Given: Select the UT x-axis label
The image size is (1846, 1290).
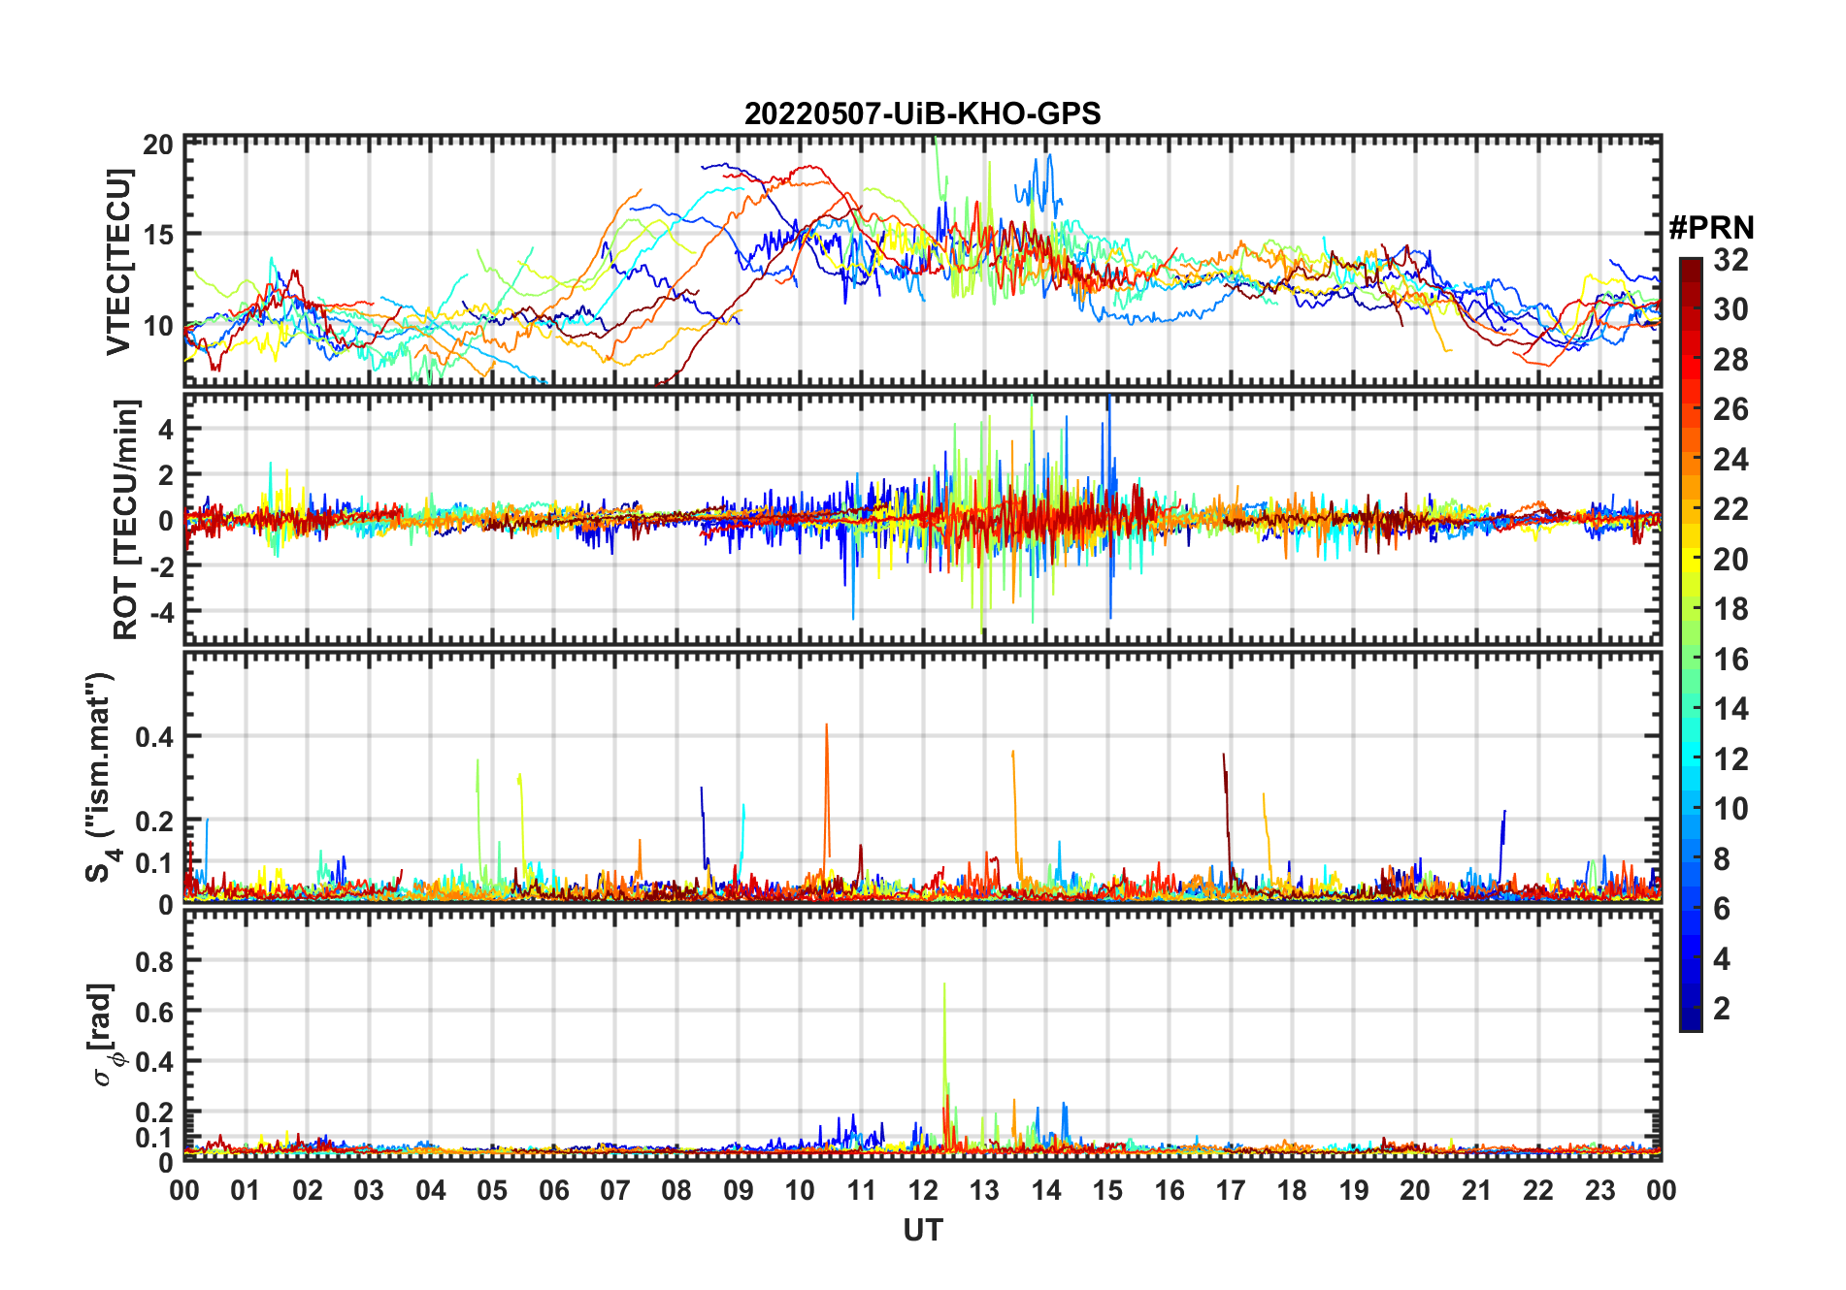Looking at the screenshot, I should (922, 1230).
